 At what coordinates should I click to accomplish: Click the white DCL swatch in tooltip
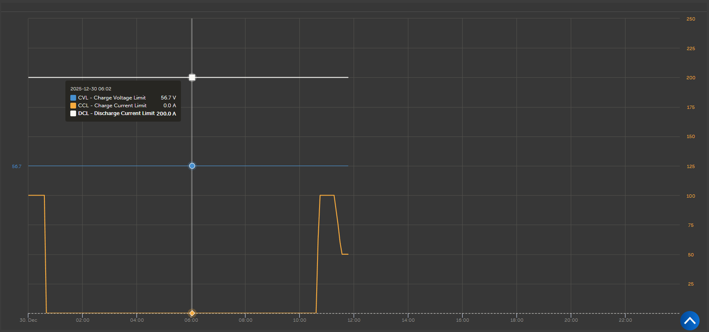[x=73, y=113]
